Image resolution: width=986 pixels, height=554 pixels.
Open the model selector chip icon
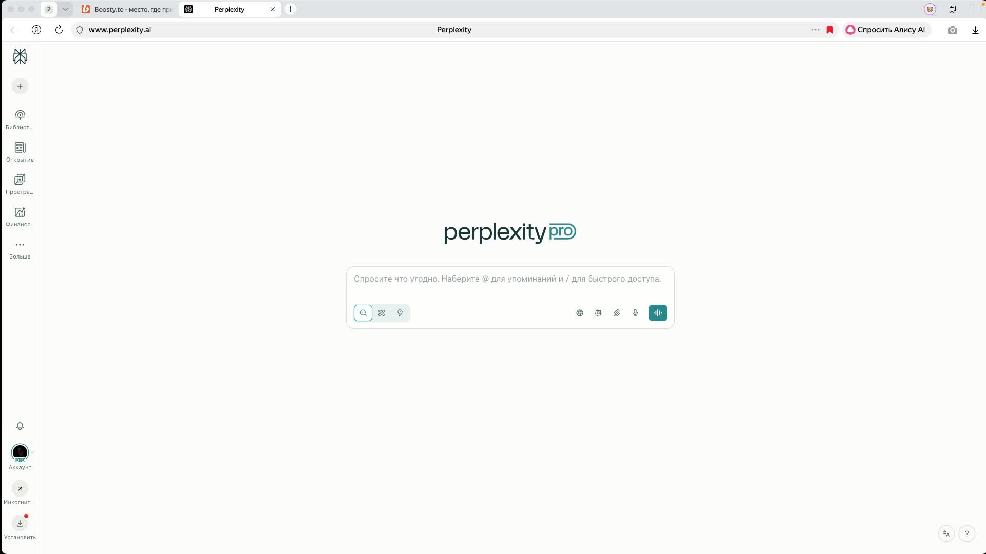(598, 313)
